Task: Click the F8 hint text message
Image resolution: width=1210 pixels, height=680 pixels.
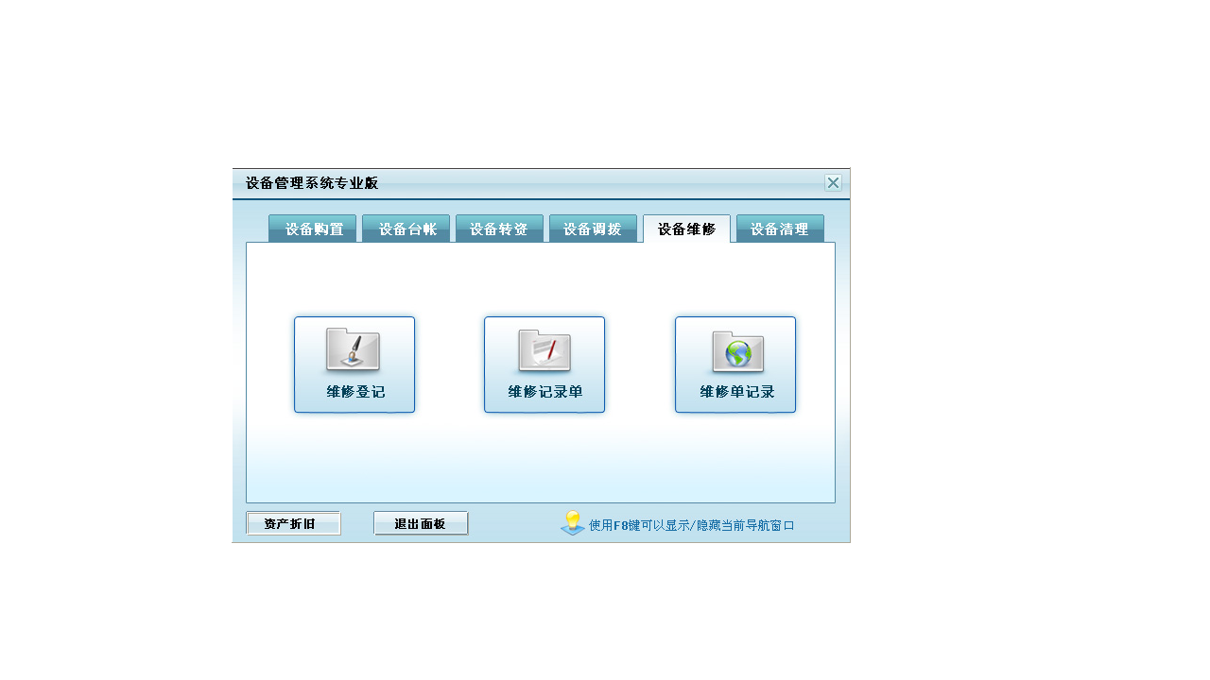Action: point(690,522)
